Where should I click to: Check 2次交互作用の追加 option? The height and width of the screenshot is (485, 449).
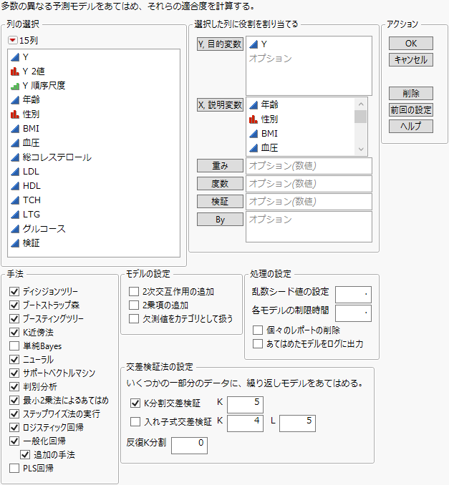click(134, 292)
